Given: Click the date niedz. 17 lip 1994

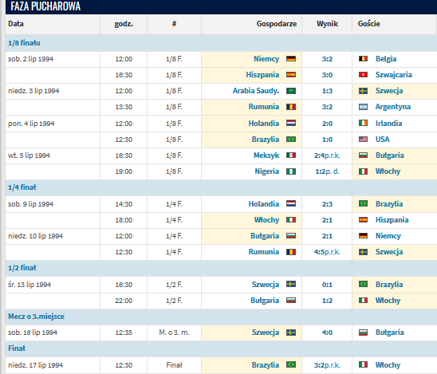Looking at the screenshot, I should point(36,365).
